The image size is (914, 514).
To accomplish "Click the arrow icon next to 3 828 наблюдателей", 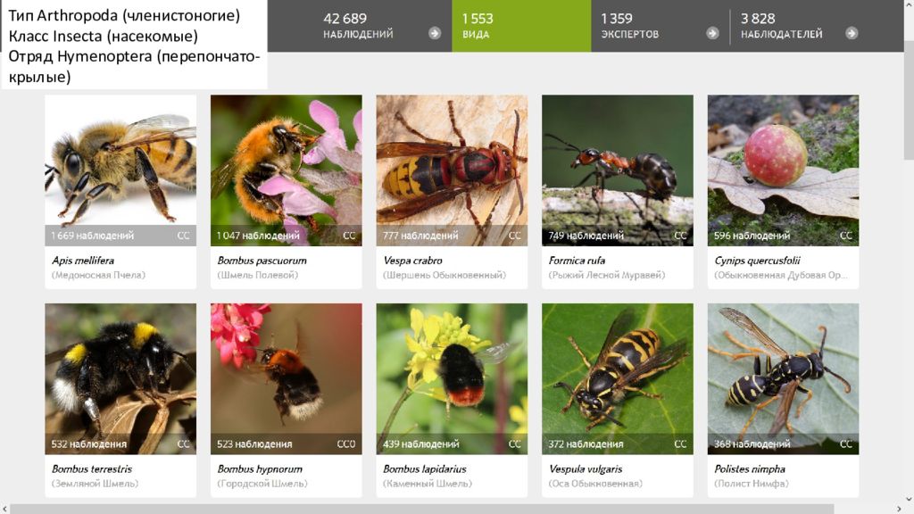I will coord(852,33).
